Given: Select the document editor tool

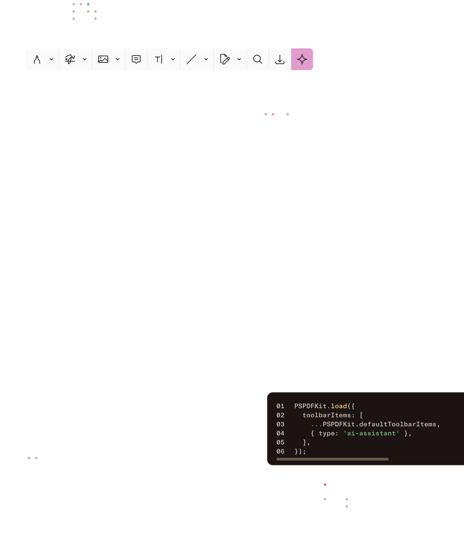Looking at the screenshot, I should pyautogui.click(x=225, y=59).
